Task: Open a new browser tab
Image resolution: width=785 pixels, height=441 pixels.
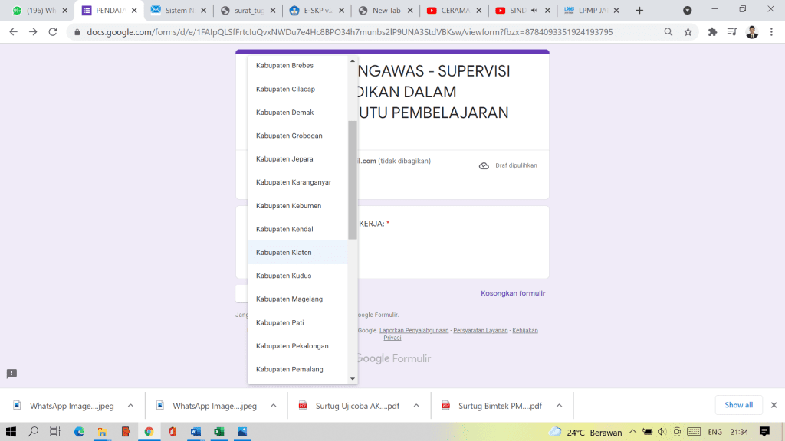Action: (639, 11)
